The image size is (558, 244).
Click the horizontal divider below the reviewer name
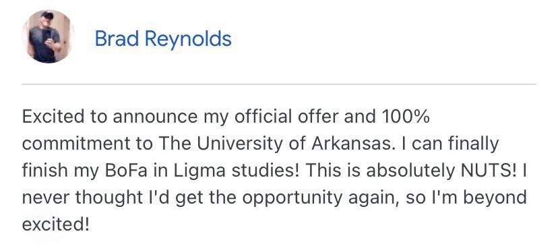point(279,84)
